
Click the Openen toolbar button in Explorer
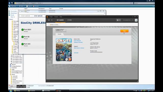[x=29, y=6]
